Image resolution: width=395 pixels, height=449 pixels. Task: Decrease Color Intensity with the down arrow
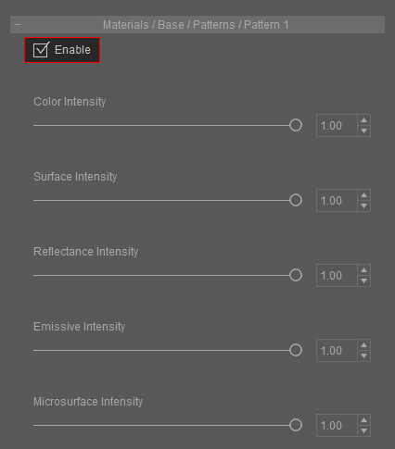(x=363, y=131)
